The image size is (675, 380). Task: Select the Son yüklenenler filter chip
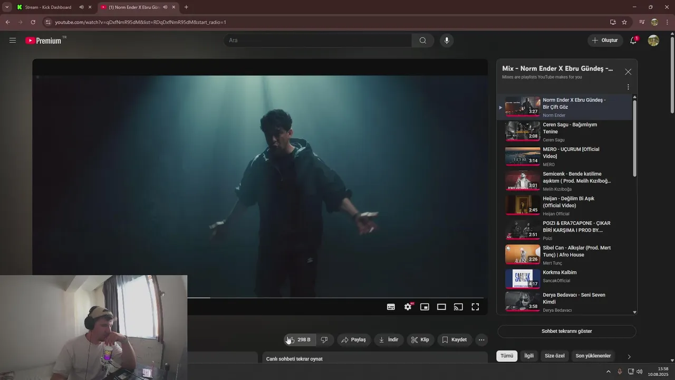click(593, 356)
